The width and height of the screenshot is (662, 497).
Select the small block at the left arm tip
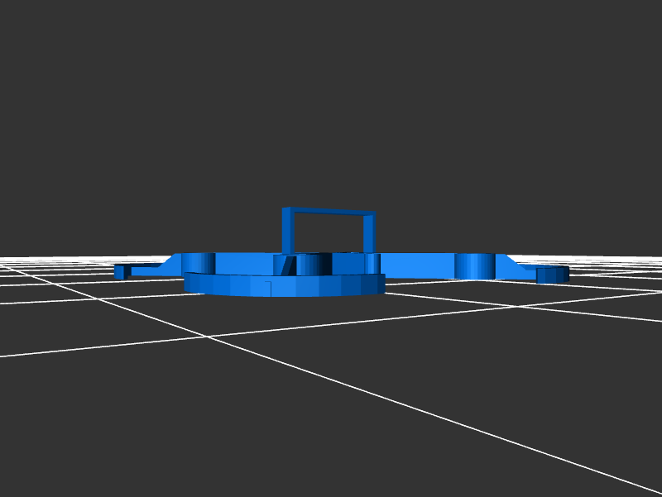[121, 271]
